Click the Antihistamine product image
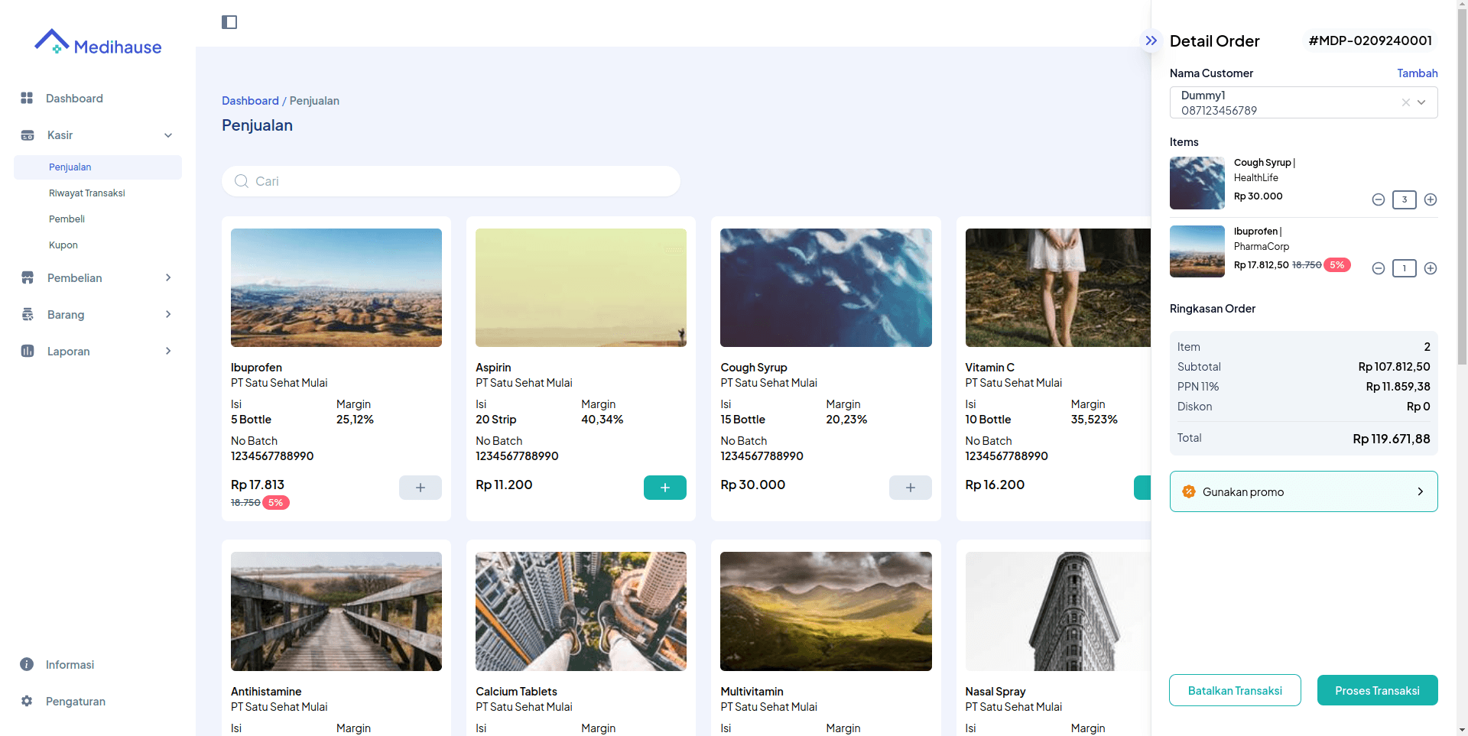The image size is (1468, 736). [x=336, y=611]
